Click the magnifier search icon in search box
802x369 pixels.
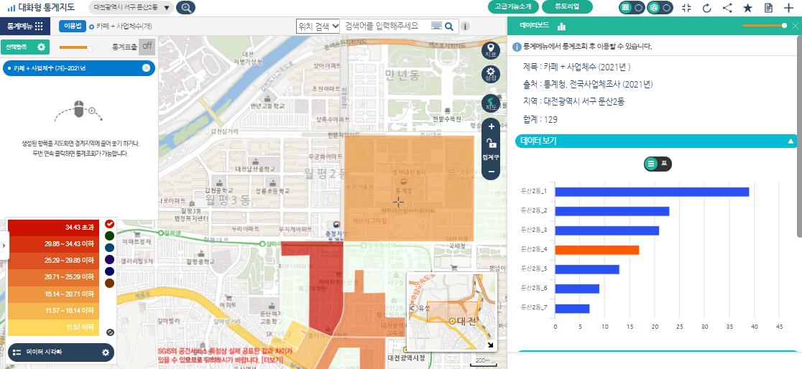pyautogui.click(x=449, y=27)
